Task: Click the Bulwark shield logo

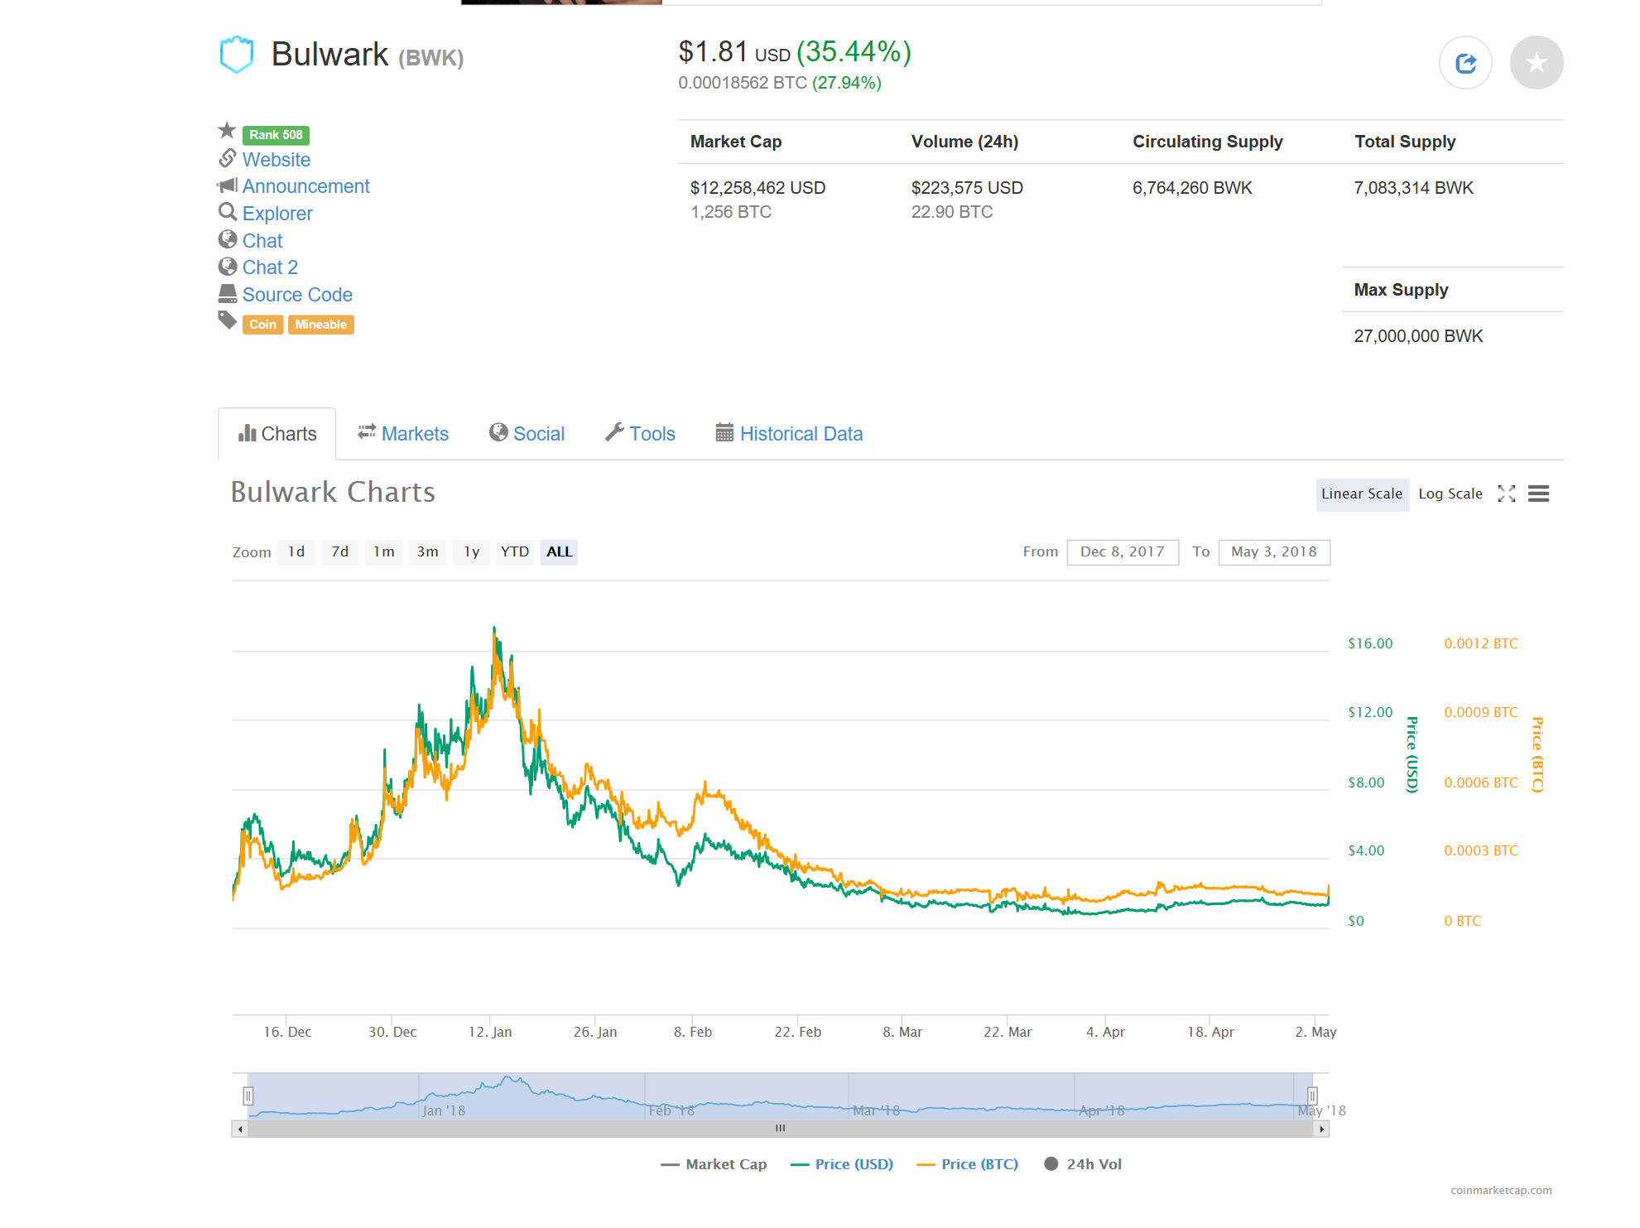Action: [x=236, y=55]
